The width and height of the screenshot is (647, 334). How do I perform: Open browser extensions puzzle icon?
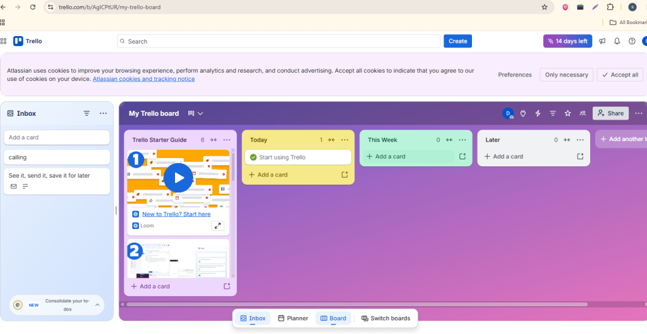[x=610, y=7]
